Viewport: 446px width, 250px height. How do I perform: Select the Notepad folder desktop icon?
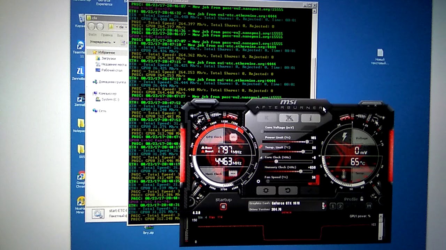80,126
